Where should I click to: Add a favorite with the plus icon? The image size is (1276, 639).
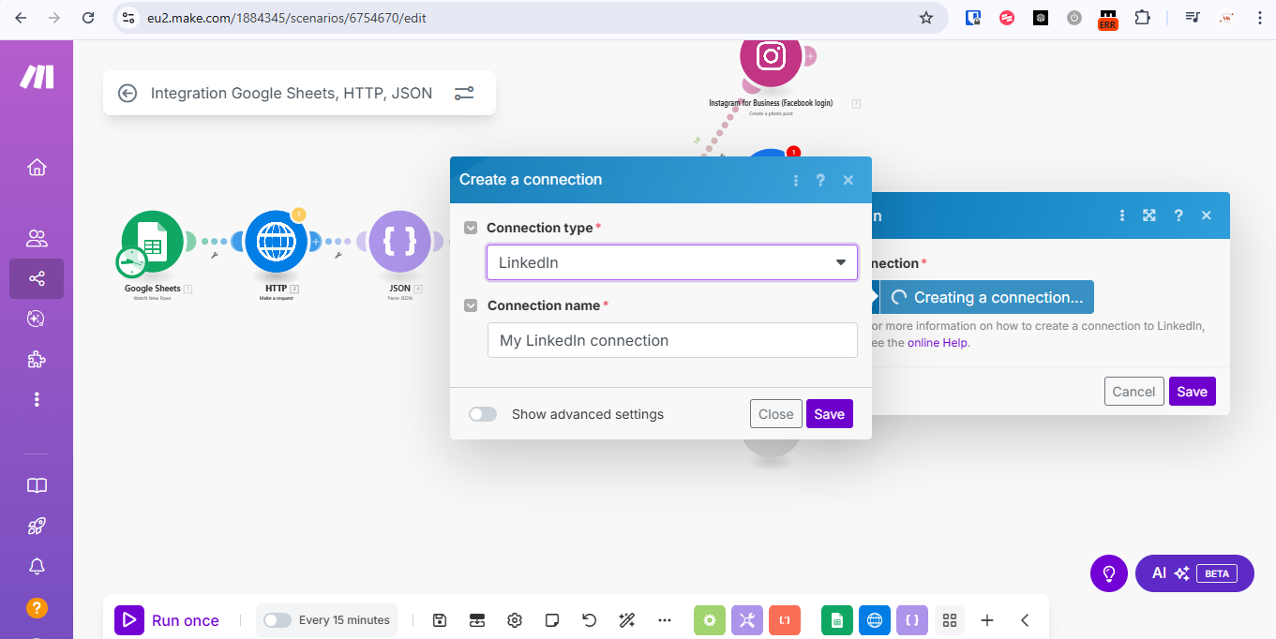pos(987,620)
